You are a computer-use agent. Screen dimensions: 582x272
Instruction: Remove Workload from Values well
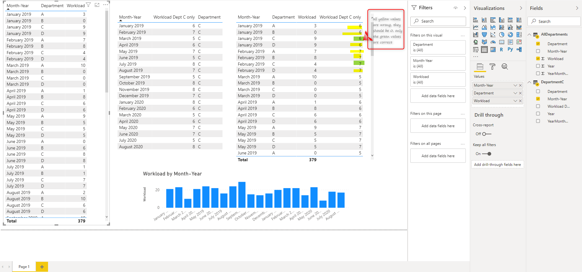[520, 101]
